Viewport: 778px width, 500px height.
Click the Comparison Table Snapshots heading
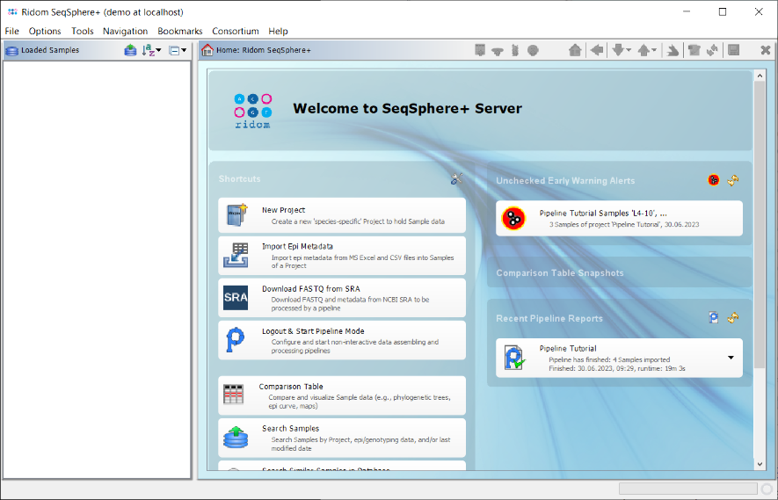[560, 272]
